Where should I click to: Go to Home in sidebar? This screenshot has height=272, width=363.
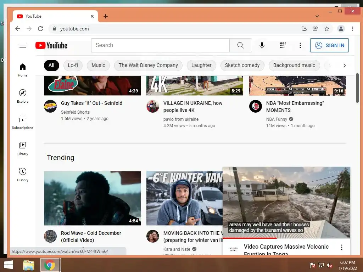click(x=23, y=70)
